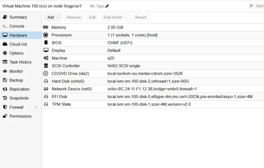The width and height of the screenshot is (264, 168).
Task: Click the Hard Disk (virtio0) drive icon
Action: coord(46,81)
